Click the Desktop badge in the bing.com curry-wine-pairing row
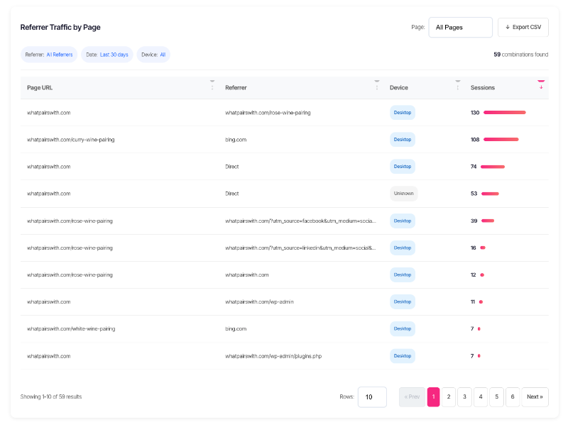The height and width of the screenshot is (427, 568). (x=403, y=140)
